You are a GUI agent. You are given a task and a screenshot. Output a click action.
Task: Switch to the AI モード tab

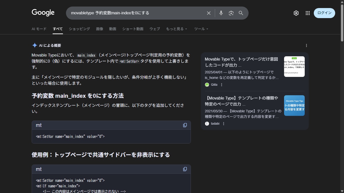(39, 29)
